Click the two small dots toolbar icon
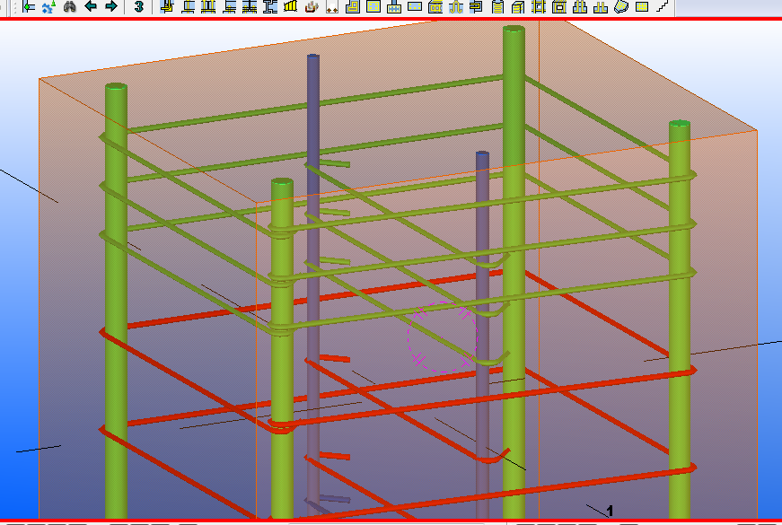This screenshot has width=782, height=525. point(332,7)
